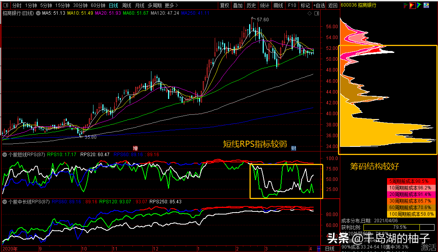This screenshot has height=252, width=438.
Task: Add stock via +自选 button
Action: [x=319, y=5]
